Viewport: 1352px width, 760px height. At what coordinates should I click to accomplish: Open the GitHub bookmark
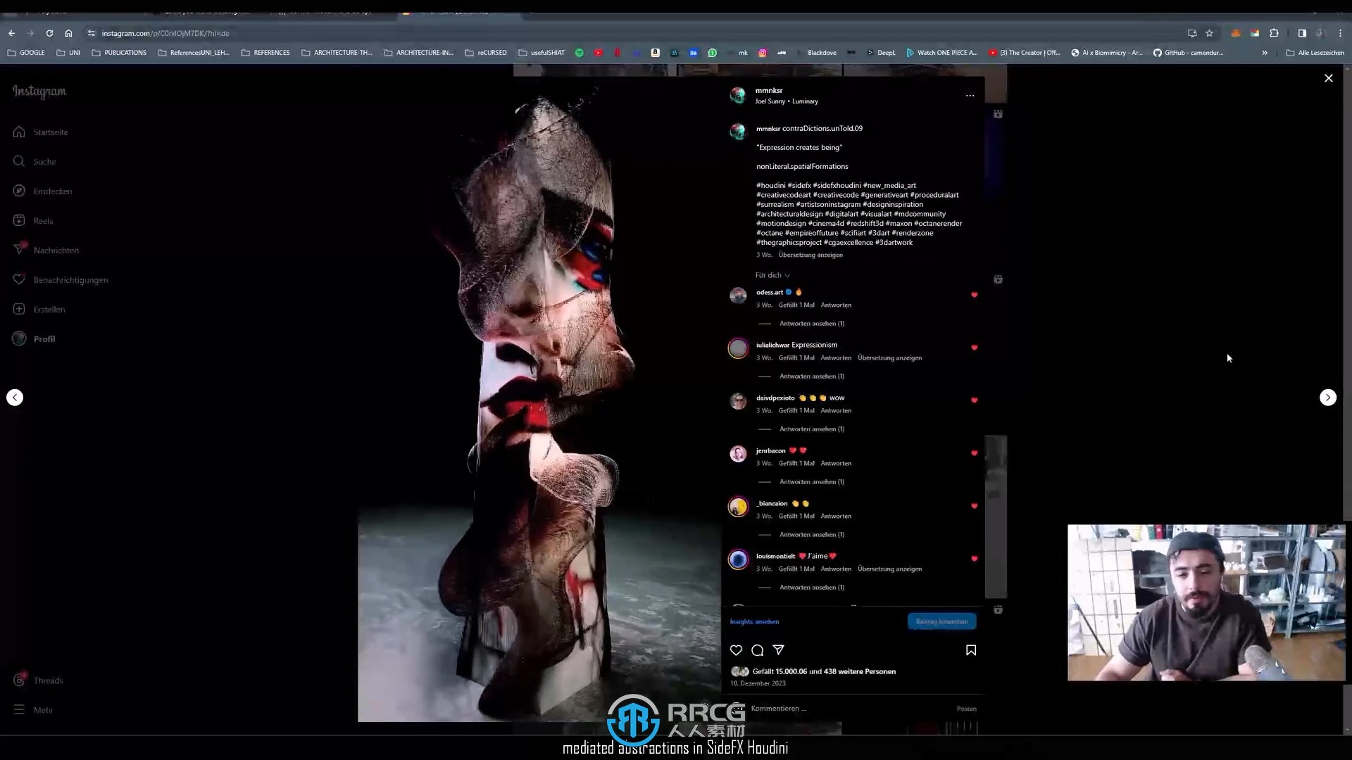pos(1188,53)
